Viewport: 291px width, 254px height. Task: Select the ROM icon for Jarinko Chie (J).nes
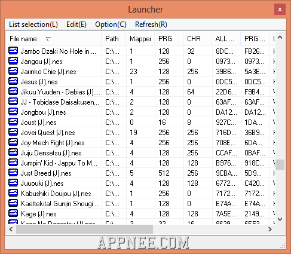(x=13, y=71)
